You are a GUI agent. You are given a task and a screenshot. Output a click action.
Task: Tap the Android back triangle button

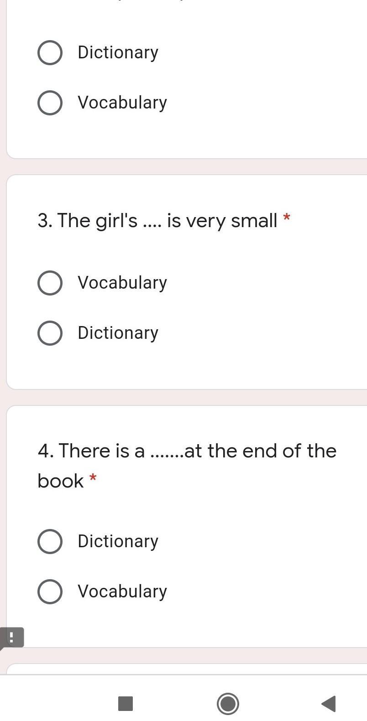[x=329, y=703]
